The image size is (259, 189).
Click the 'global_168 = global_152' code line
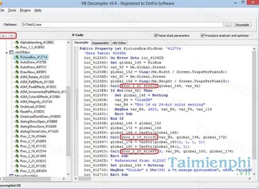point(122,123)
